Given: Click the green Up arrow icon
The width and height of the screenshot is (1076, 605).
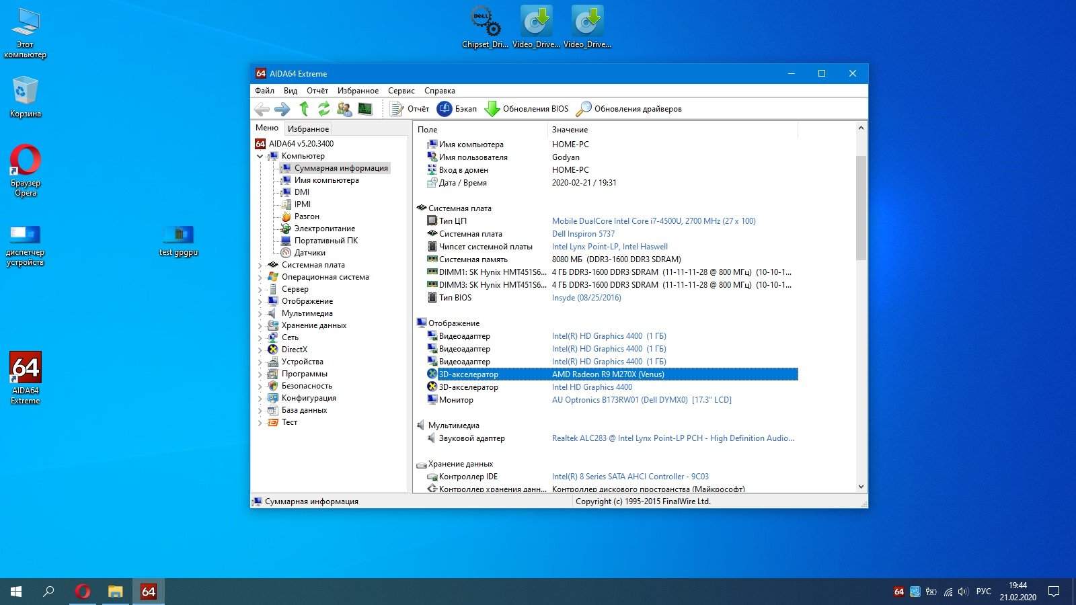Looking at the screenshot, I should tap(304, 109).
